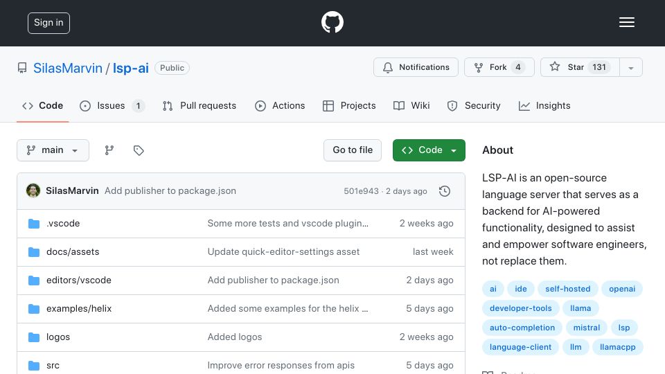Image resolution: width=665 pixels, height=374 pixels.
Task: Select the 'lsp' topic tag
Action: click(624, 328)
